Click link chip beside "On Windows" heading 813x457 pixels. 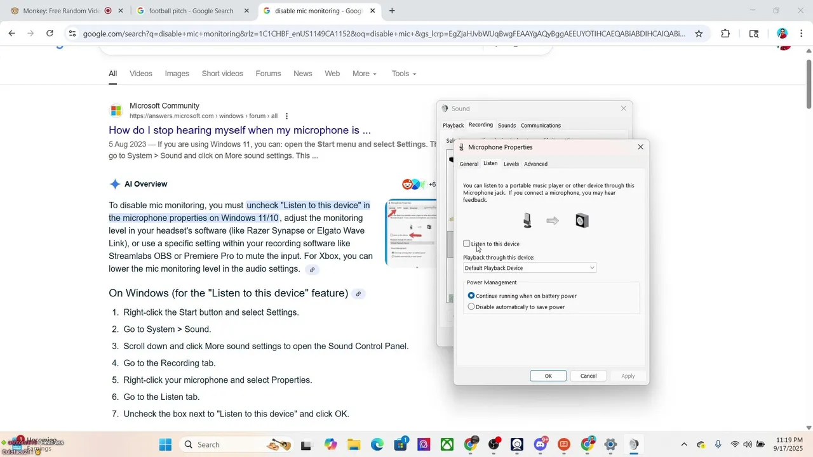358,294
